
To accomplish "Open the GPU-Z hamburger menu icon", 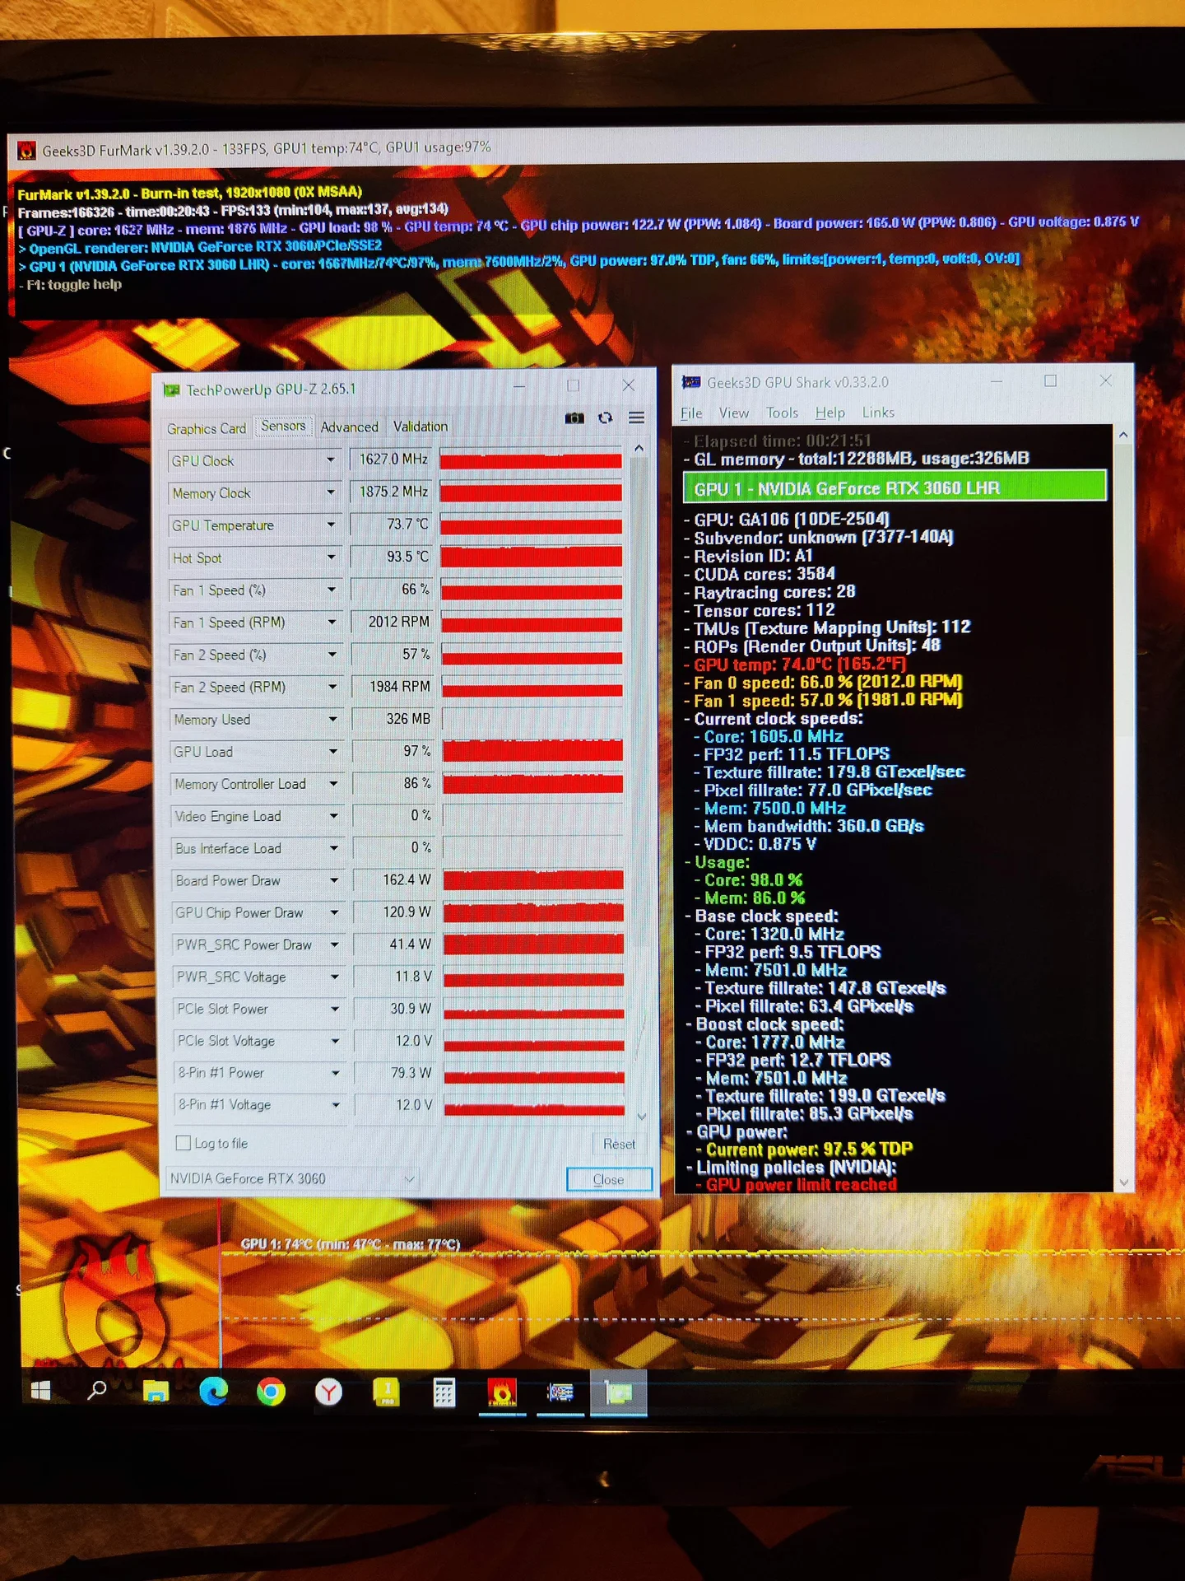I will [636, 418].
